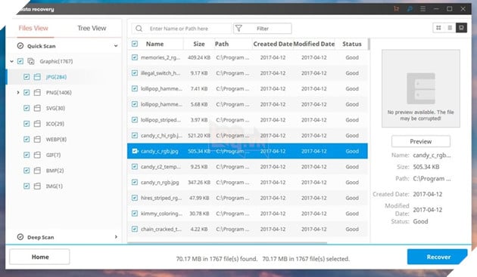This screenshot has height=277, width=477.
Task: Click the SVG folder icon
Action: (37, 108)
